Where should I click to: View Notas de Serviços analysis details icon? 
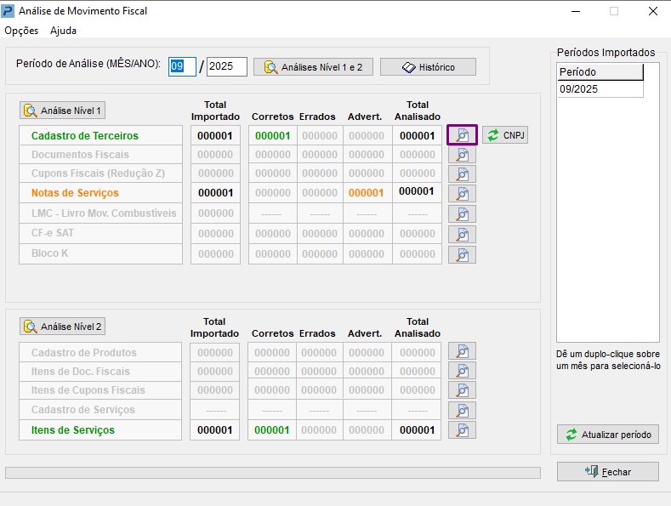462,194
